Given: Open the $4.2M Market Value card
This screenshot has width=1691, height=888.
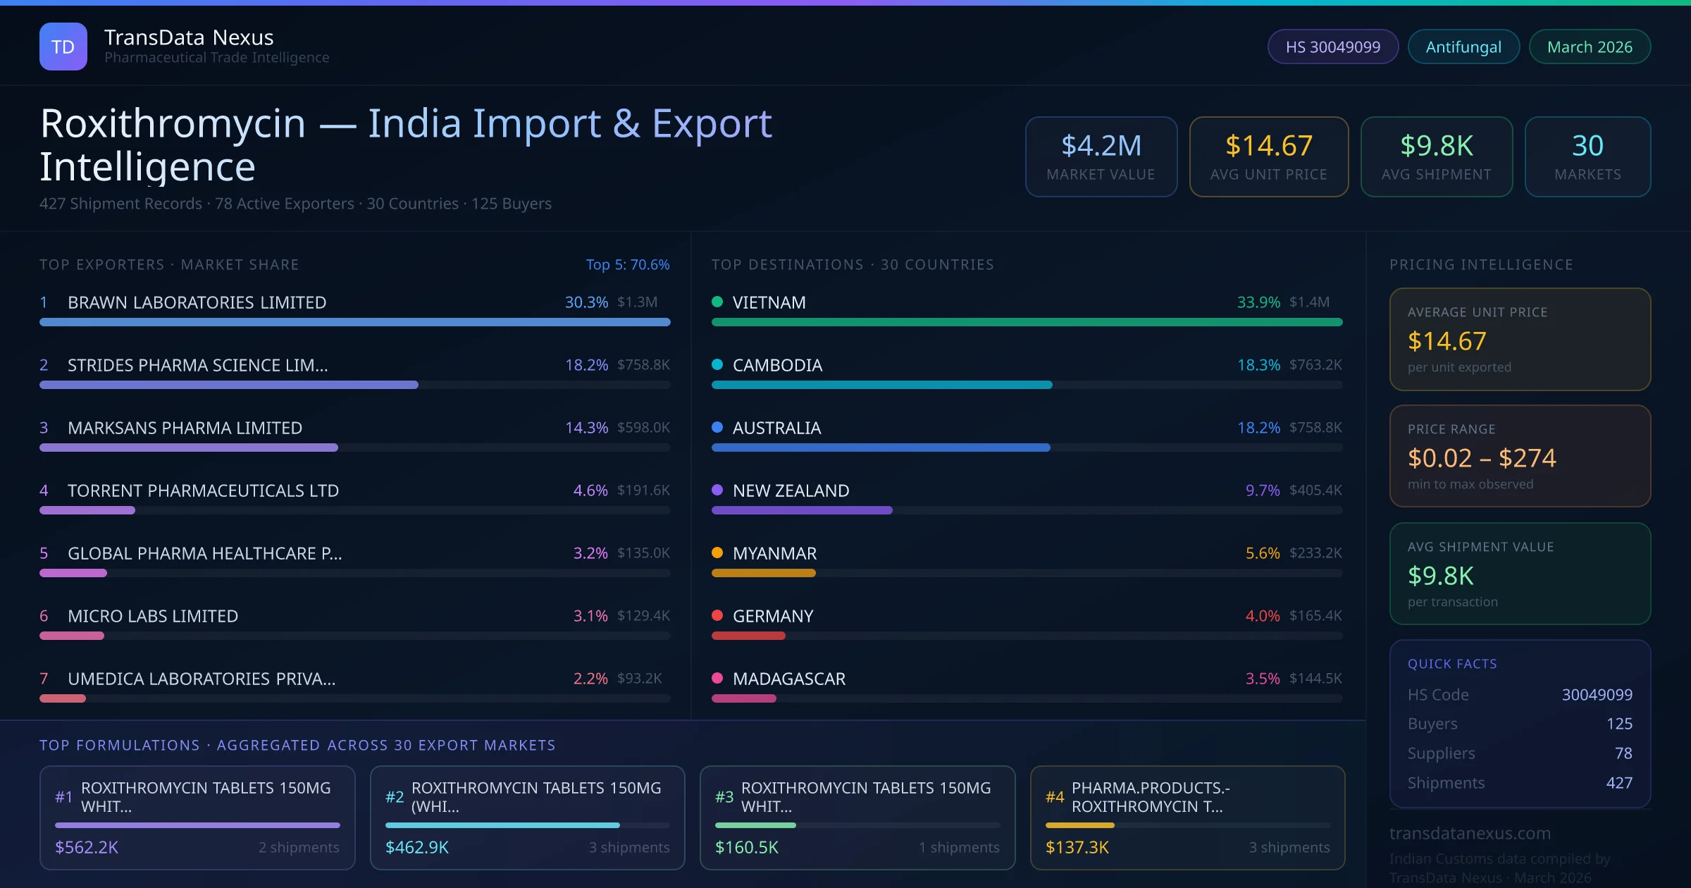Looking at the screenshot, I should 1101,156.
